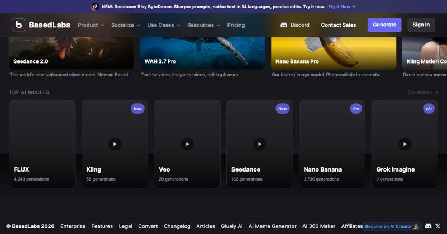The height and width of the screenshot is (234, 447).
Task: Click the 3,736 generations text
Action: [321, 179]
